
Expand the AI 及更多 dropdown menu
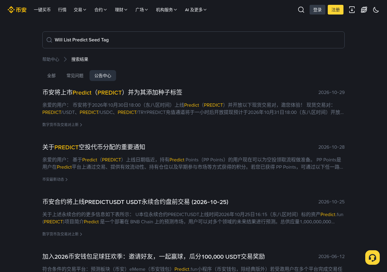coord(196,10)
